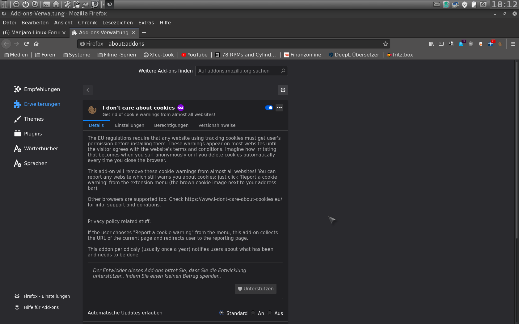The width and height of the screenshot is (519, 324).
Task: Bookmark this page with the star icon
Action: coord(385,44)
